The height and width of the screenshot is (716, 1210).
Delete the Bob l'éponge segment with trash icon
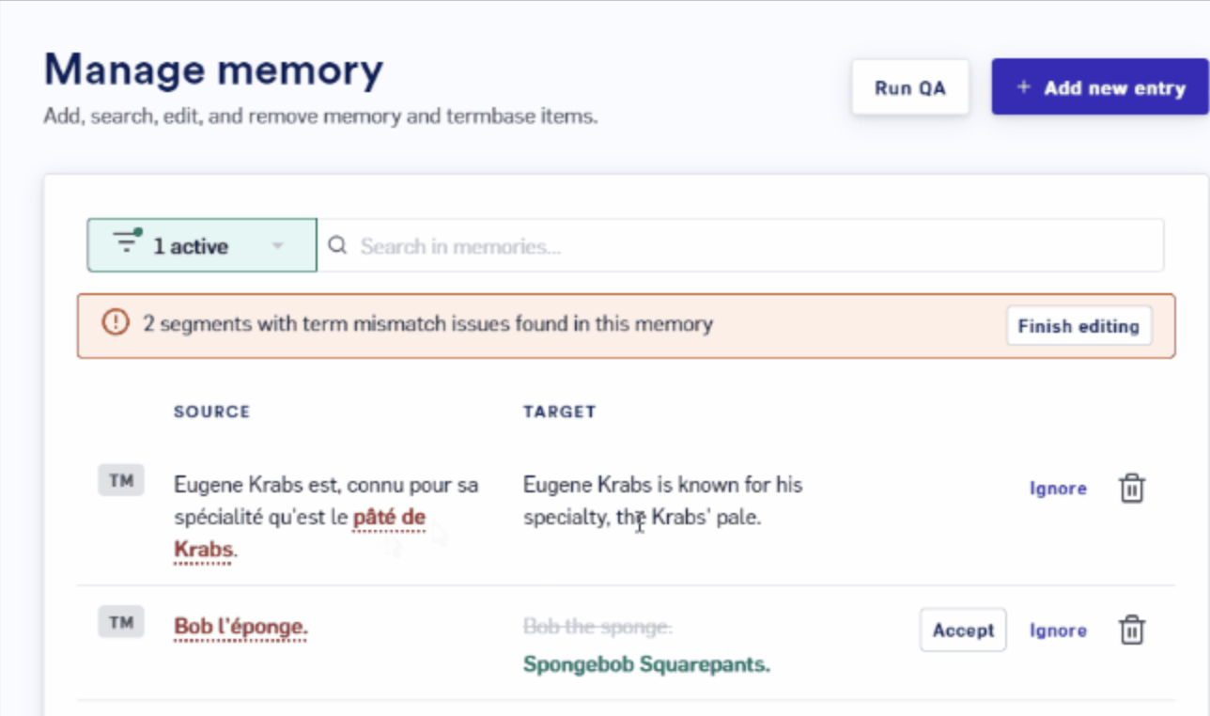1132,630
